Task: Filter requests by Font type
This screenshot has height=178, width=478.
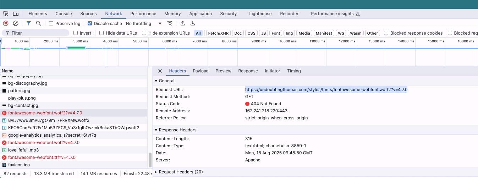Action: point(276,33)
